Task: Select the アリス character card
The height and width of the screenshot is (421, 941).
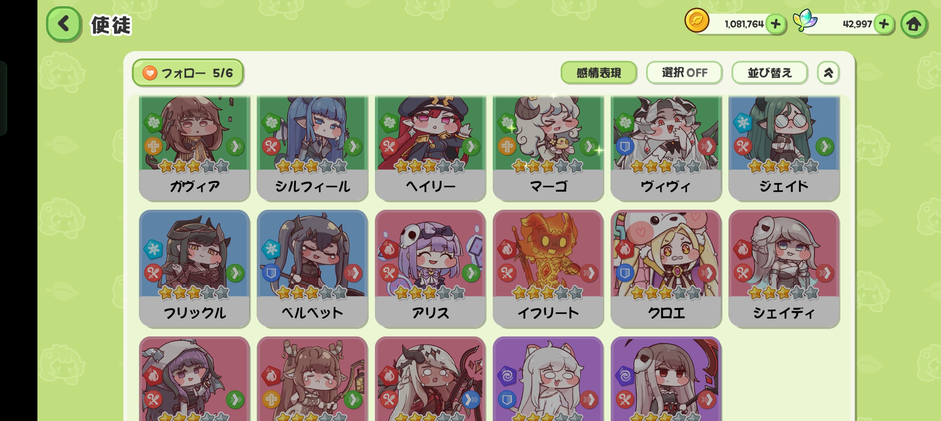Action: point(430,269)
